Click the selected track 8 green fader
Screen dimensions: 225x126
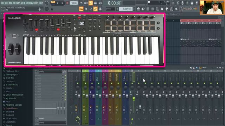pyautogui.click(x=134, y=99)
